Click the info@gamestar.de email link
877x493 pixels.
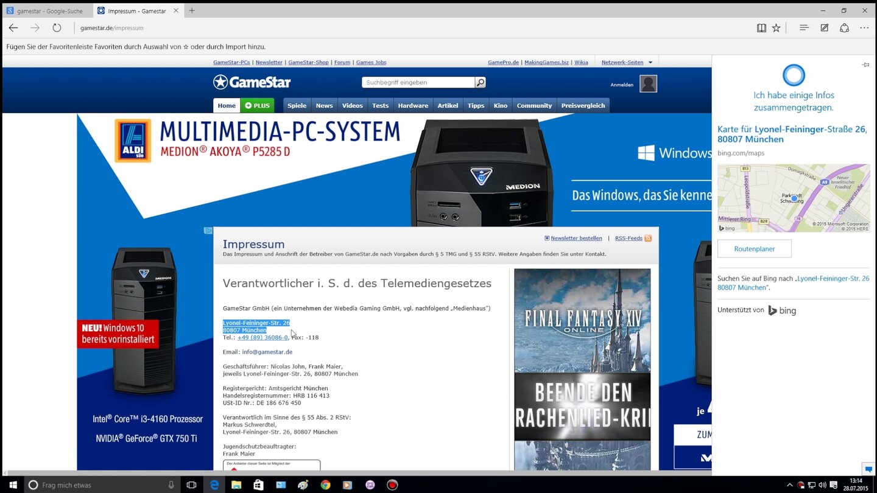tap(267, 352)
